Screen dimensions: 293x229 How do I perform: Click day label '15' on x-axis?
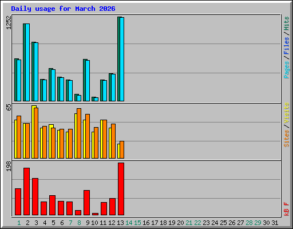137,223
